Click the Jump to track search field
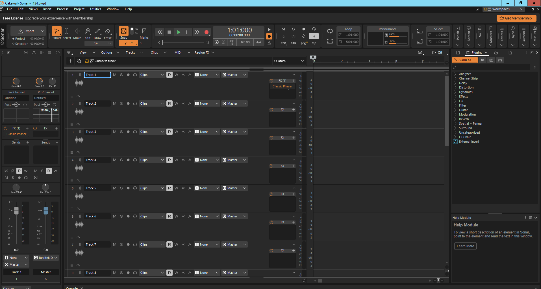Screen dimensions: 541x289 point(178,61)
